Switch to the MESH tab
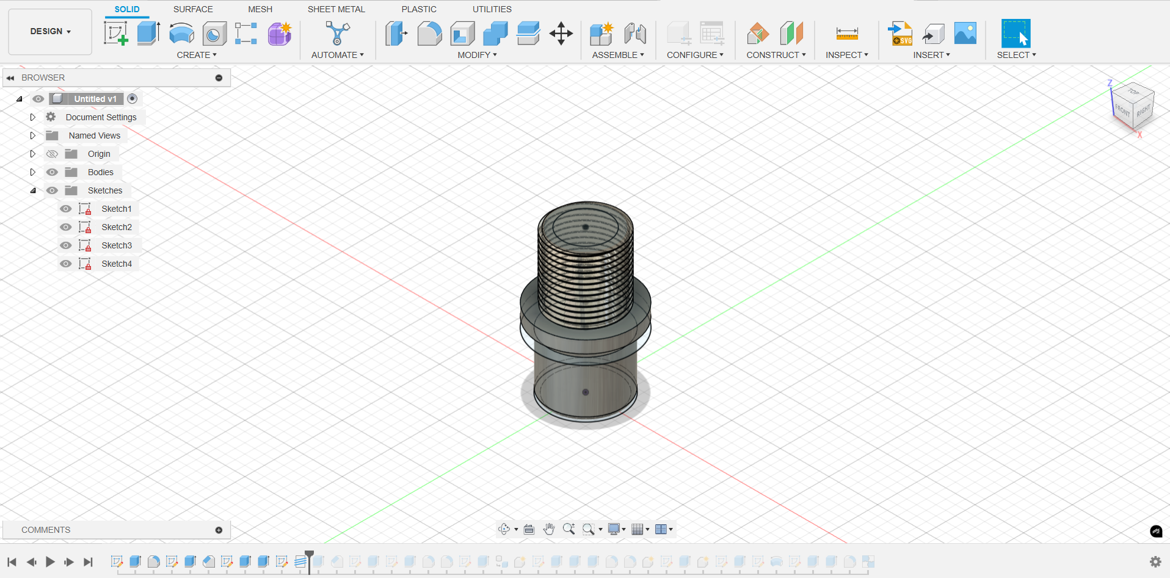Screen dimensions: 1170x578 (260, 9)
